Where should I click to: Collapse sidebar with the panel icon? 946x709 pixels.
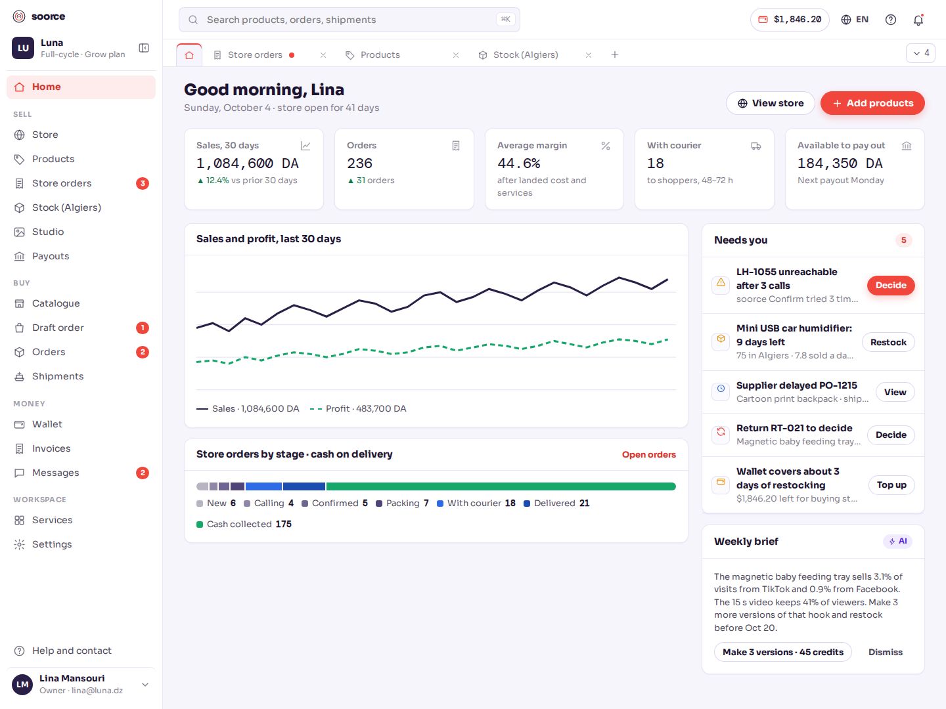144,48
